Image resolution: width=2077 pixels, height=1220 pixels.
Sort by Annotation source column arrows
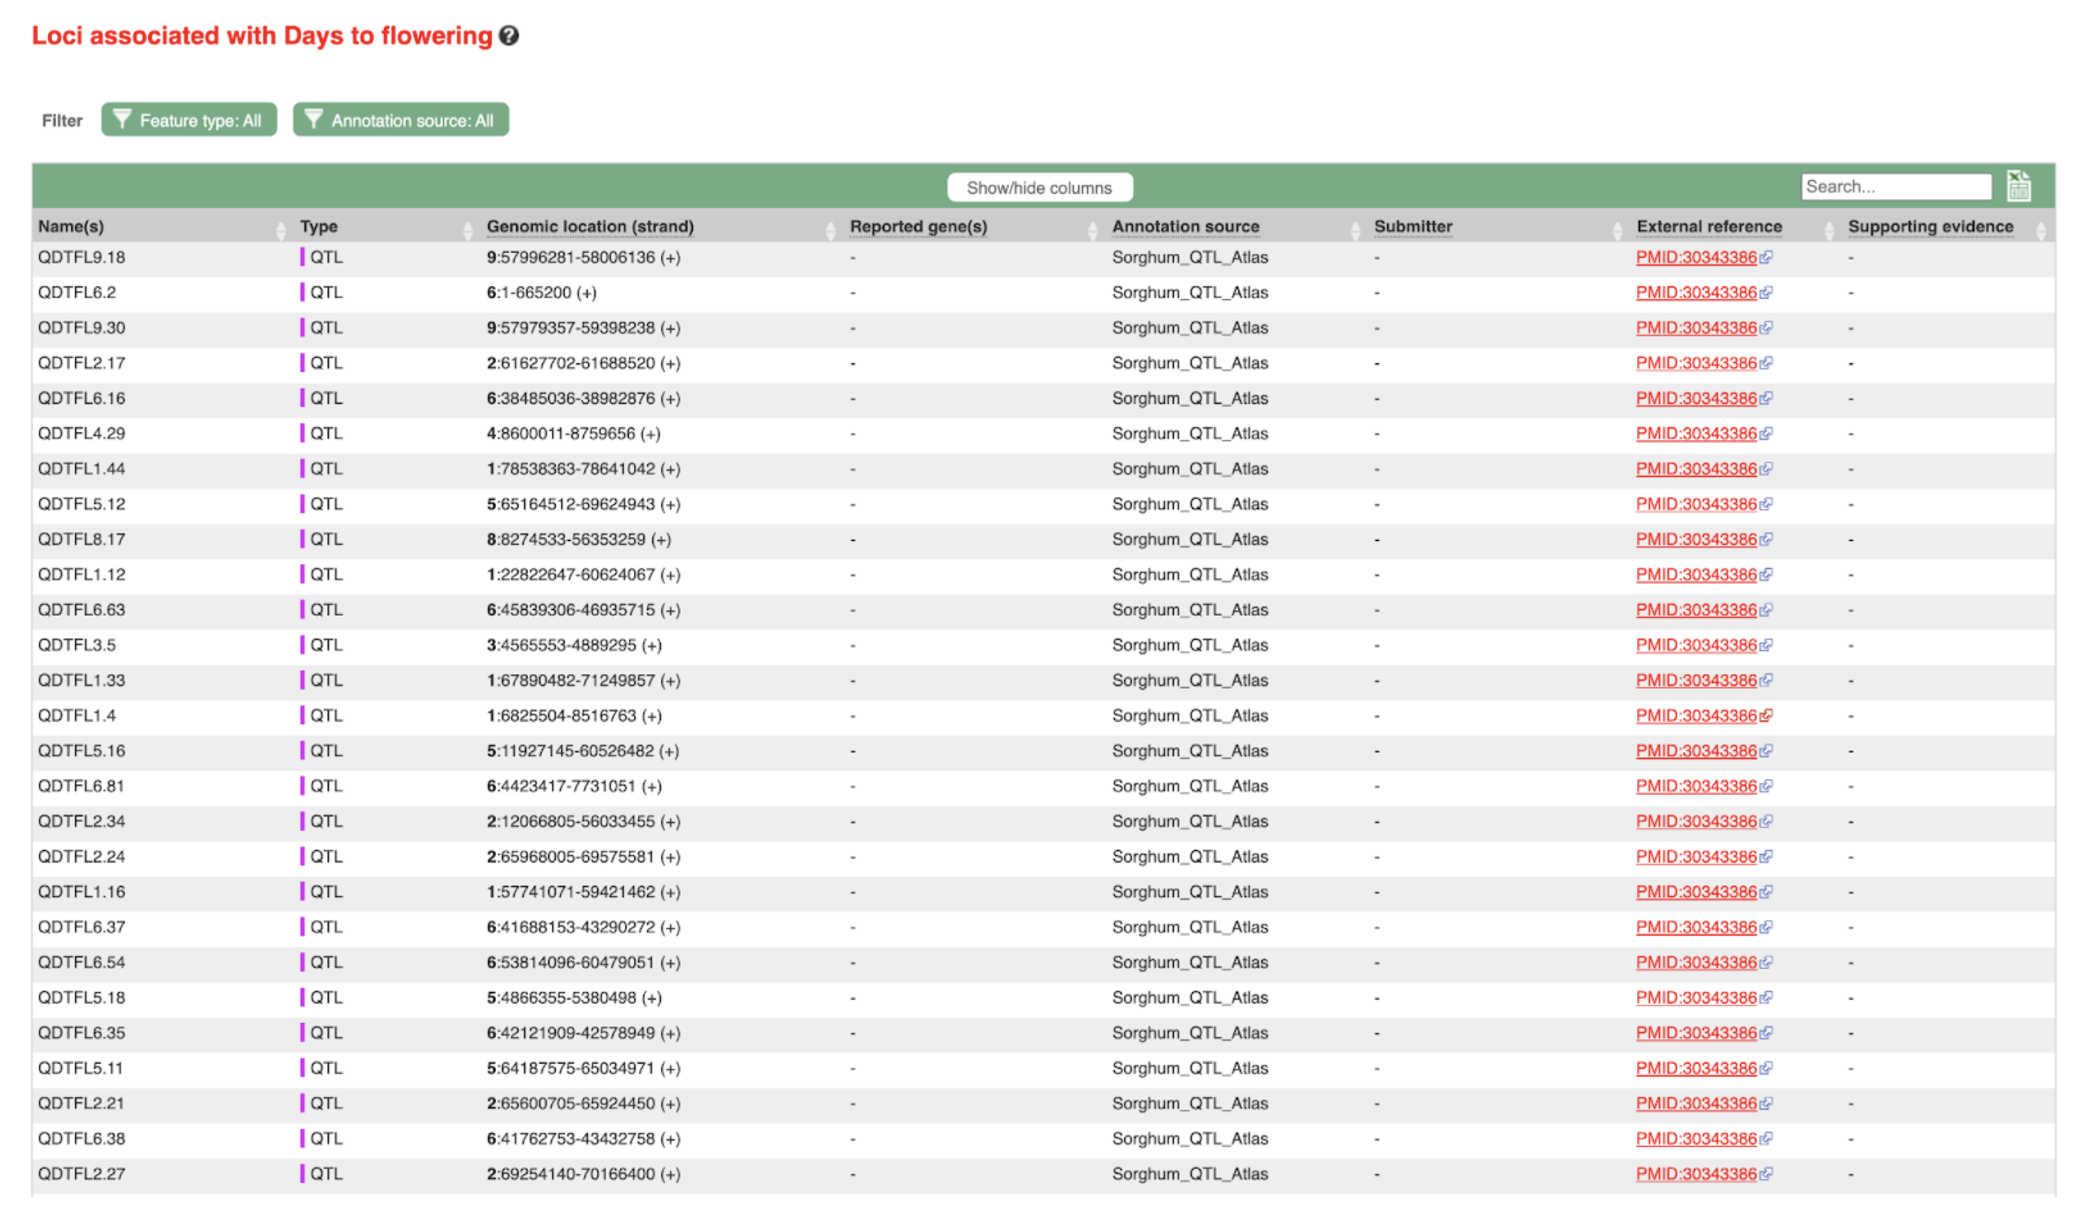[x=1356, y=230]
